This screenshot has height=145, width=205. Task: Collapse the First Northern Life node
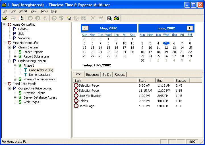coord(4,43)
